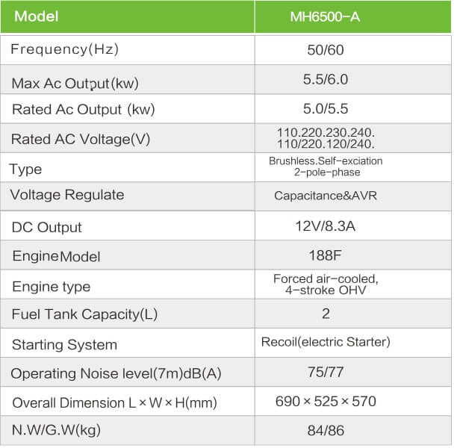Image resolution: width=454 pixels, height=448 pixels.
Task: Click the Max Ac Output (kw) label
Action: coord(75,82)
